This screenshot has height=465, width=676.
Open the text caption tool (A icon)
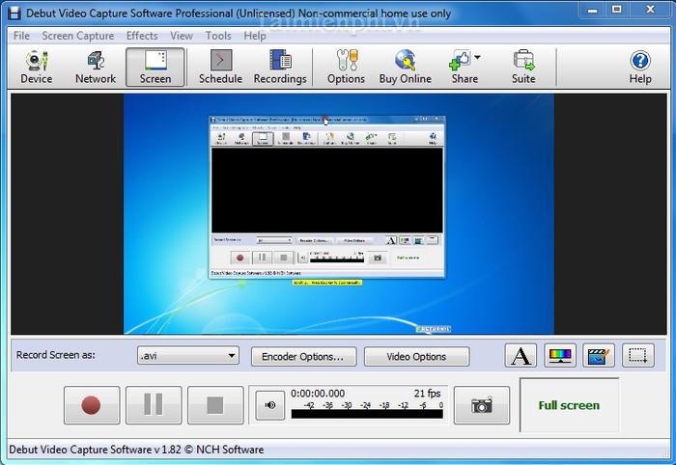click(x=521, y=356)
